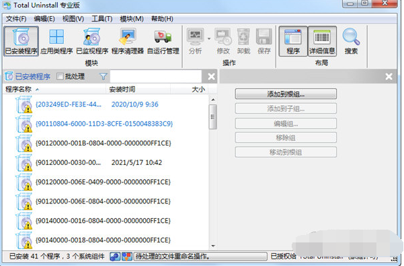Open the 已监视程序 module
Viewport: 404px width, 266px height.
(92, 41)
